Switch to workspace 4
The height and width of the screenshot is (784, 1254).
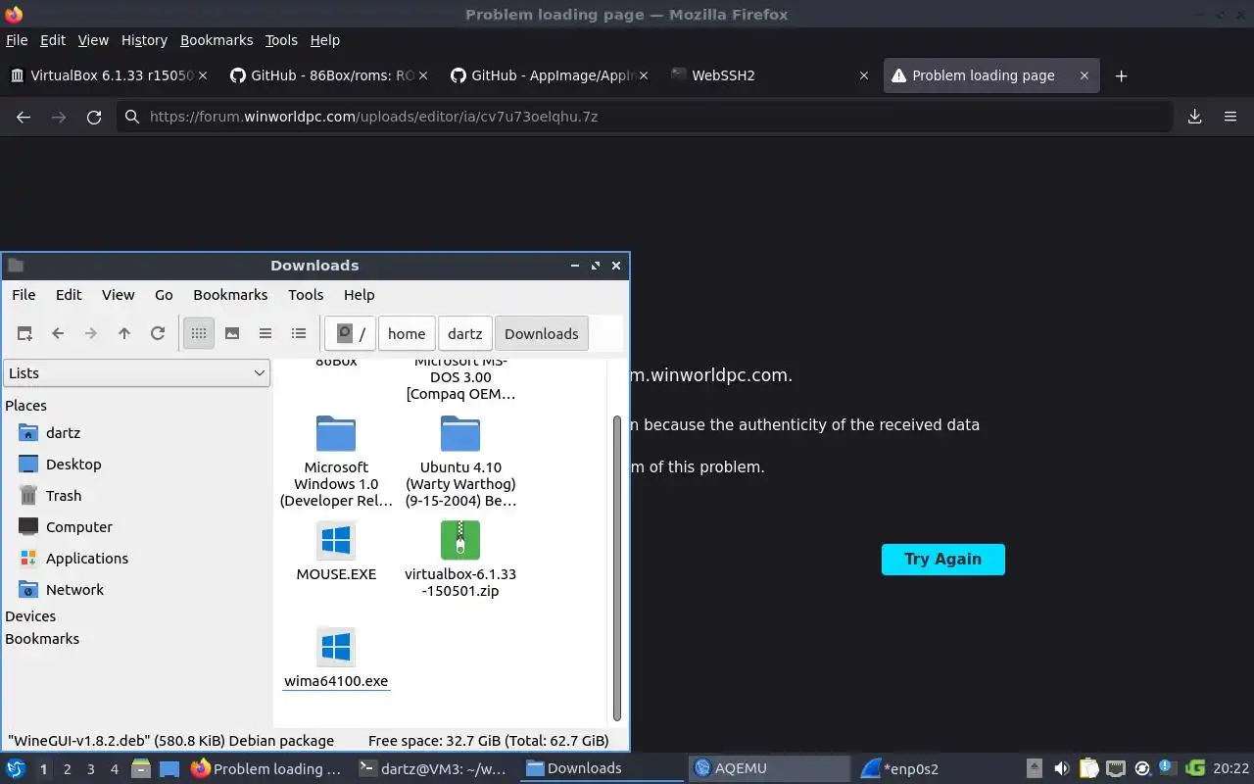tap(114, 769)
